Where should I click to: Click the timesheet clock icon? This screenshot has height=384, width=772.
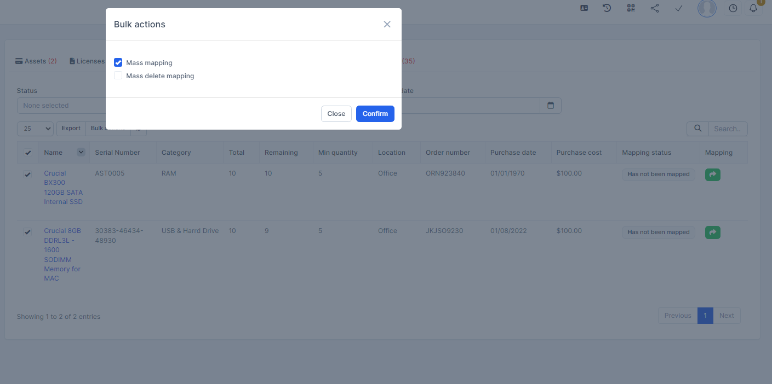tap(733, 8)
